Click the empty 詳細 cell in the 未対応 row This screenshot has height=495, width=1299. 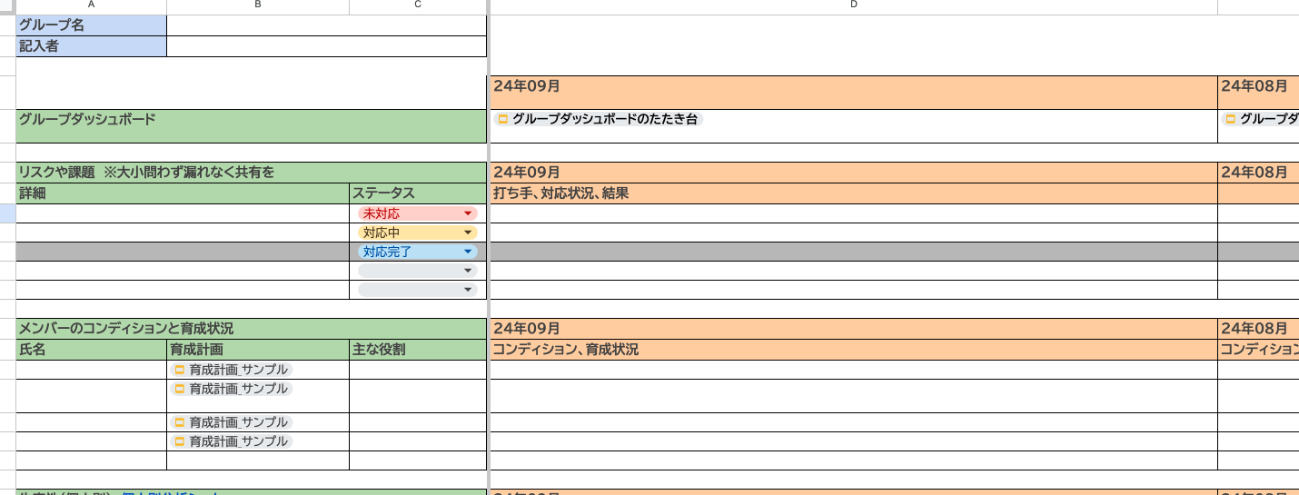183,213
